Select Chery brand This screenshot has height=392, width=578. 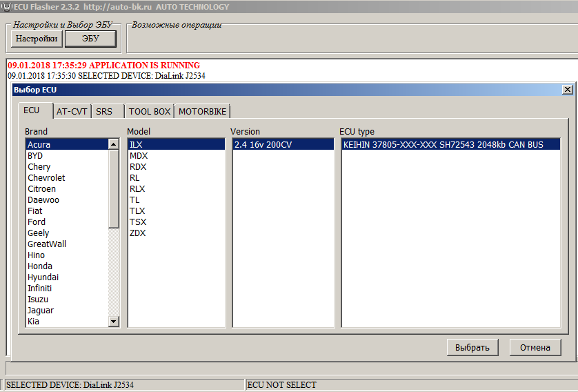[x=67, y=167]
